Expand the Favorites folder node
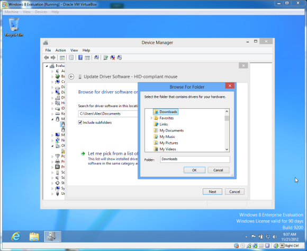The width and height of the screenshot is (307, 251). point(151,118)
